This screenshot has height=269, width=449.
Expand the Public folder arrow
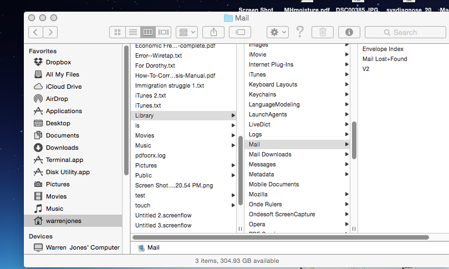233,175
